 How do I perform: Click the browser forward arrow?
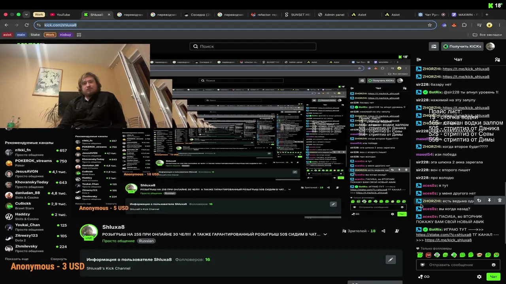[x=16, y=25]
